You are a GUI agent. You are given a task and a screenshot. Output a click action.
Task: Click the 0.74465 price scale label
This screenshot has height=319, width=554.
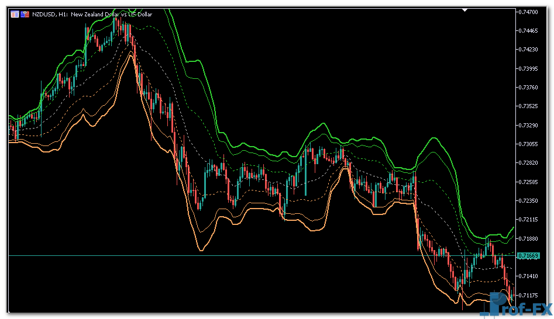click(529, 30)
